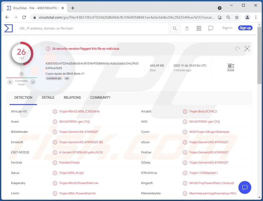The image size is (263, 201).
Task: Click Emsisoft Trojan.GenericKD.47495027 (B) result
Action: point(81,142)
